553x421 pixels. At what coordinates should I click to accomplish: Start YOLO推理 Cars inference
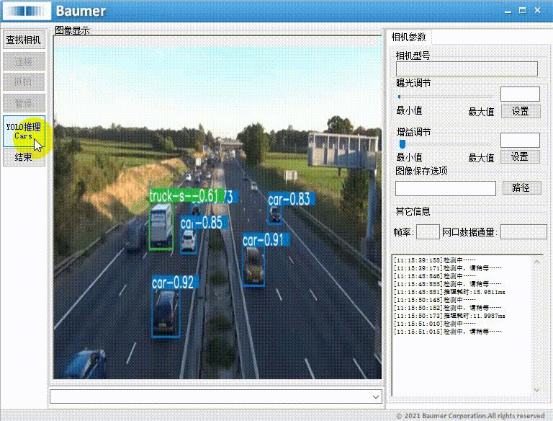[x=24, y=131]
